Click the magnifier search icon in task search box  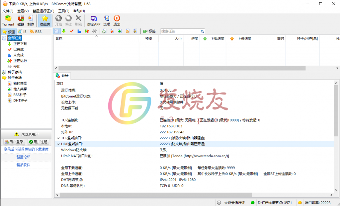coord(202,32)
